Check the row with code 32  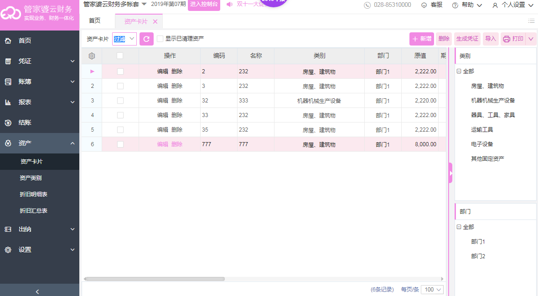(120, 101)
